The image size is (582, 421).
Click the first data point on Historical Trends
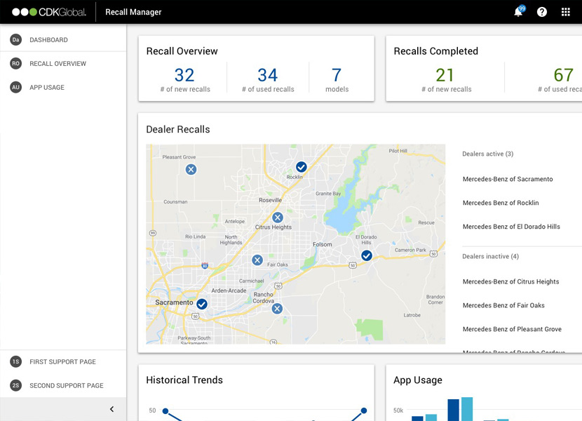(165, 411)
